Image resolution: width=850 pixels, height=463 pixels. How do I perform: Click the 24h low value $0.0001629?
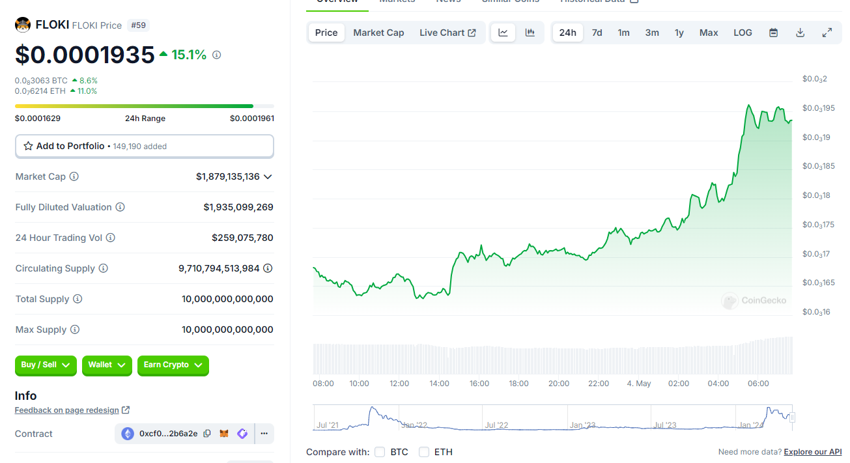pyautogui.click(x=38, y=119)
